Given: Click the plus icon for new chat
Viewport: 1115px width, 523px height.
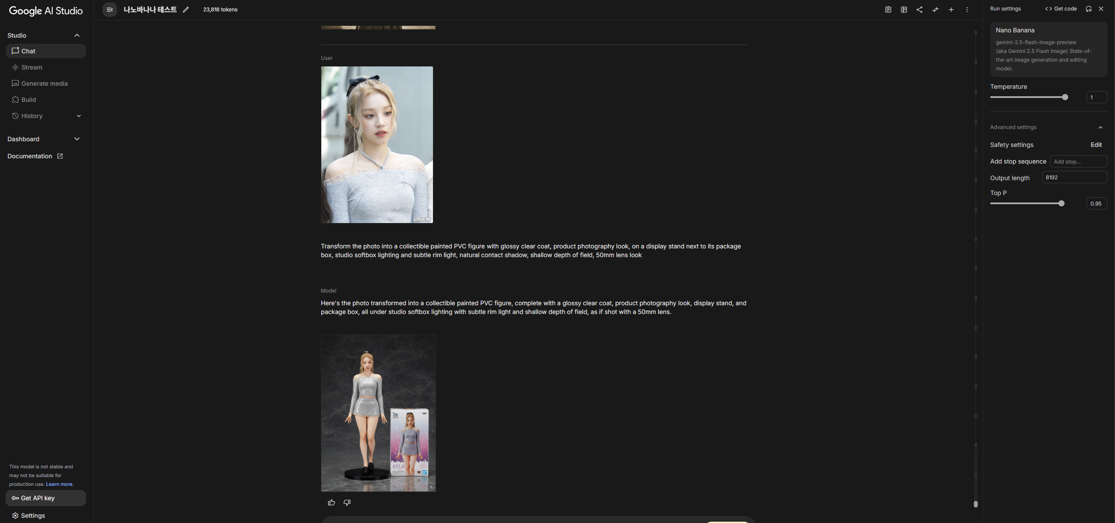Looking at the screenshot, I should pos(951,10).
